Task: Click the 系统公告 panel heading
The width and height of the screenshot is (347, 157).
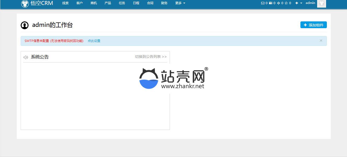Action: coord(40,57)
